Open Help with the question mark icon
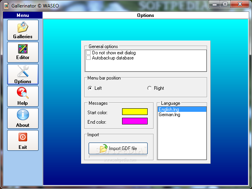252x189 pixels. (x=23, y=96)
